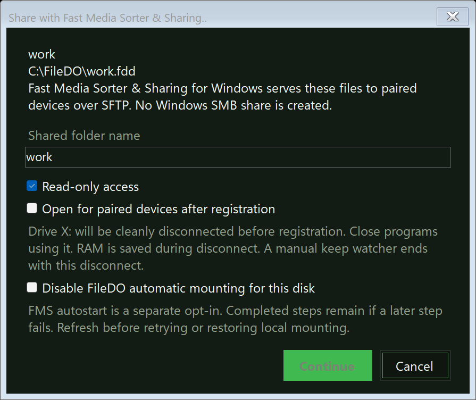
Task: Click the 'FMS autostart is a separate opt-in' note
Action: click(x=235, y=319)
